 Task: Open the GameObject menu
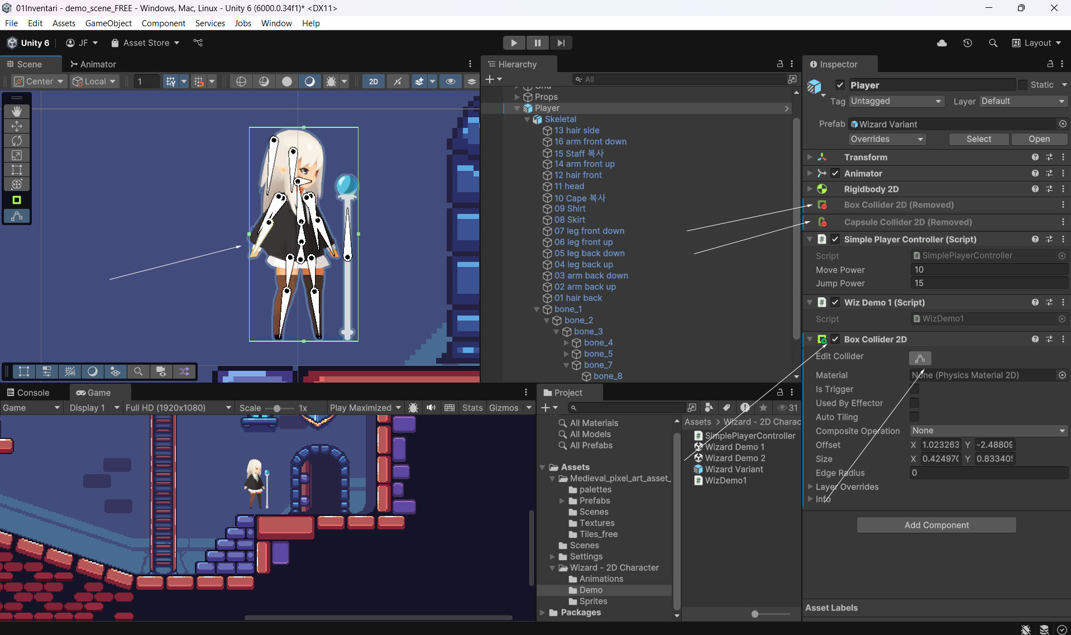(x=108, y=23)
